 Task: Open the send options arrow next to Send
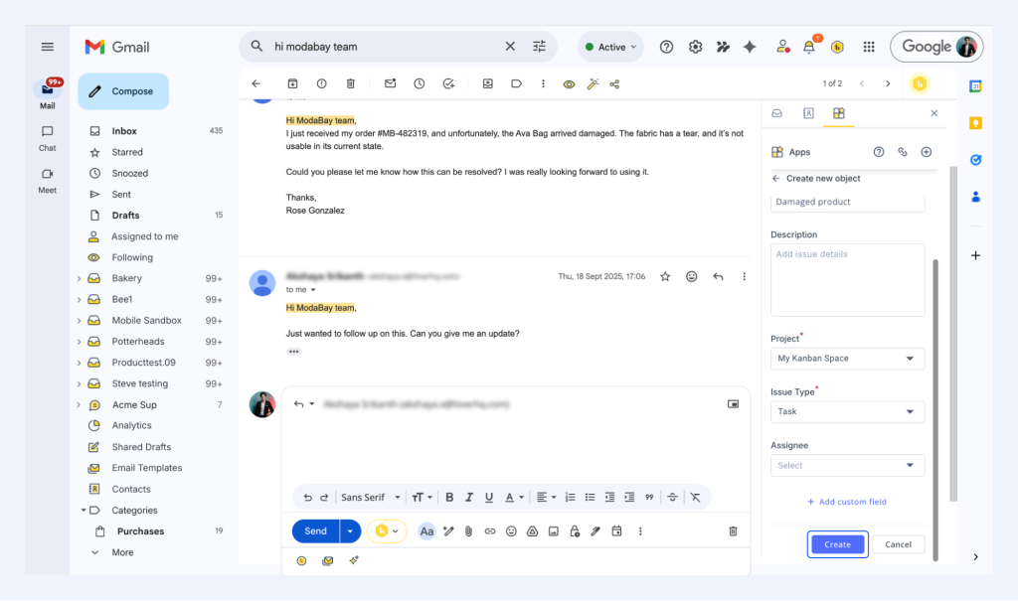[350, 531]
